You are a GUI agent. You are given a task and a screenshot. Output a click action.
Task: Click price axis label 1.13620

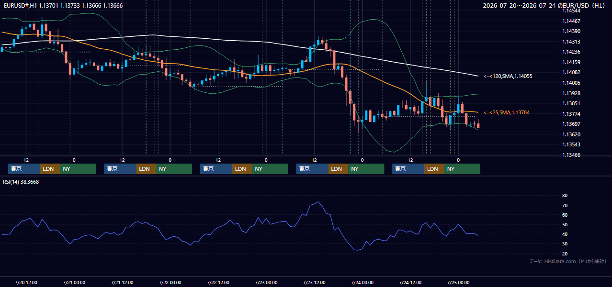571,134
